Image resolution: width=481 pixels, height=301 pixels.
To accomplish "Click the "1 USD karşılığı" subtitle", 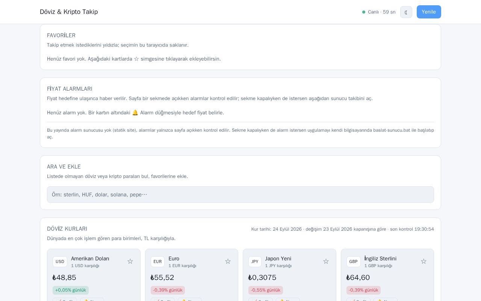I will [x=85, y=266].
